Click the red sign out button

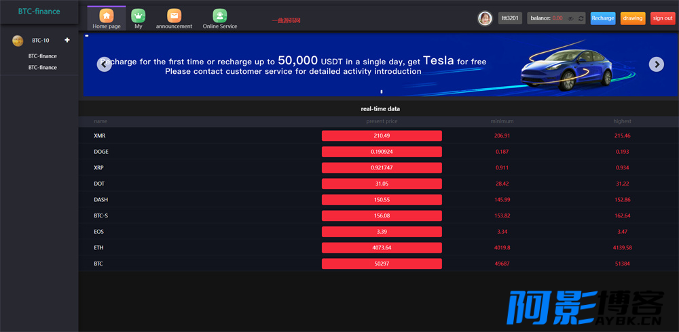pyautogui.click(x=663, y=18)
